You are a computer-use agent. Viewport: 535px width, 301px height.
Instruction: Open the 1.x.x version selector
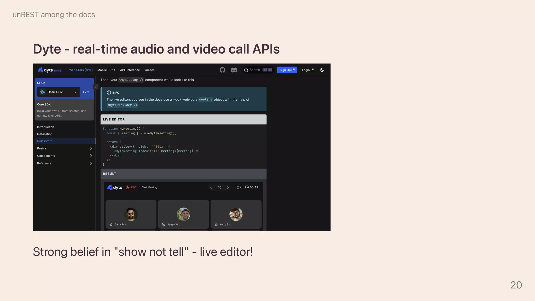[x=86, y=92]
